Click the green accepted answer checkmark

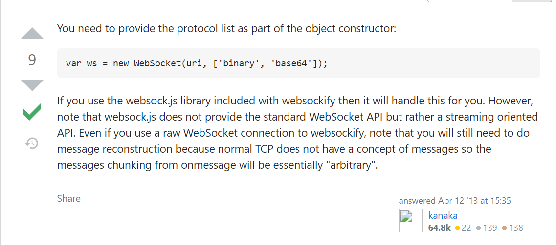click(x=32, y=112)
